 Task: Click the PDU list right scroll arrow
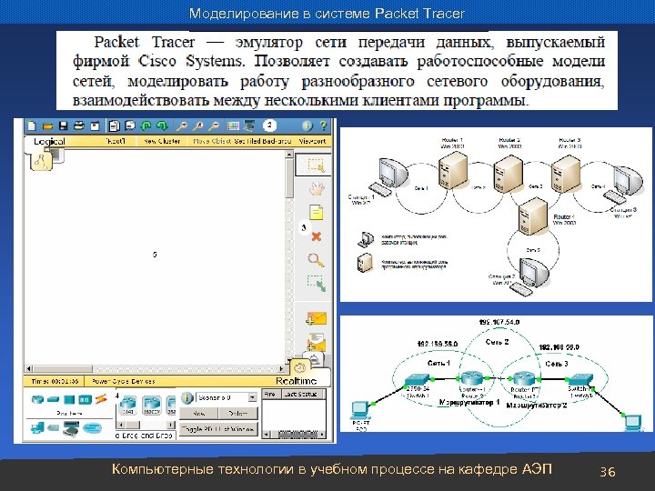tap(322, 435)
